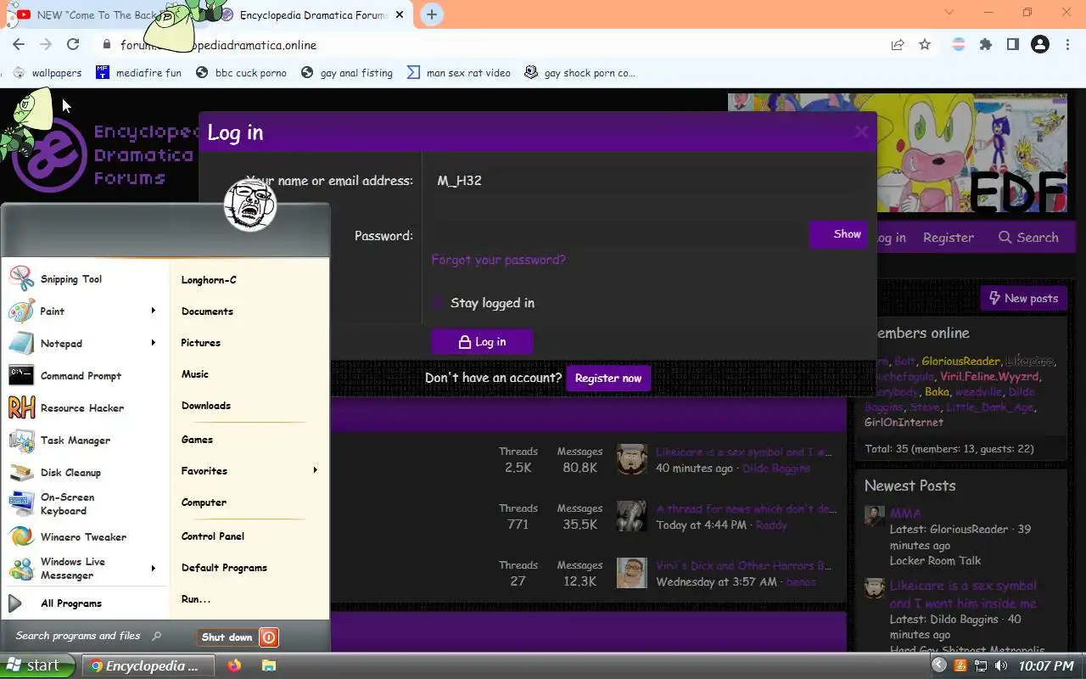The height and width of the screenshot is (679, 1086).
Task: Click the red power icon beside Shut down
Action: [x=269, y=637]
